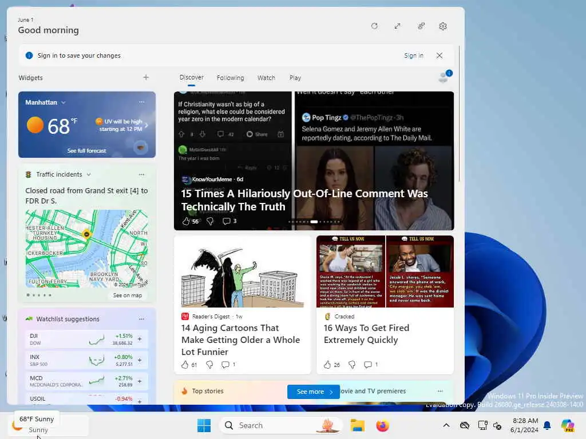Expand Traffic incidents dropdown
586x439 pixels.
pyautogui.click(x=89, y=174)
